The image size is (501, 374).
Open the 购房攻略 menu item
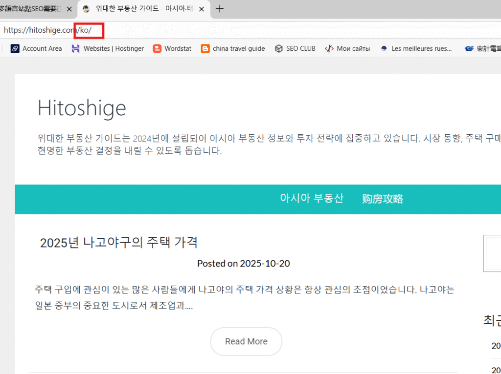[x=383, y=199]
